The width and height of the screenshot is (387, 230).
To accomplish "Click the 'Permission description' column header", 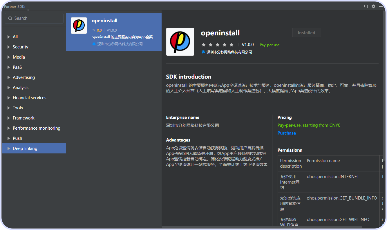I will 291,163.
